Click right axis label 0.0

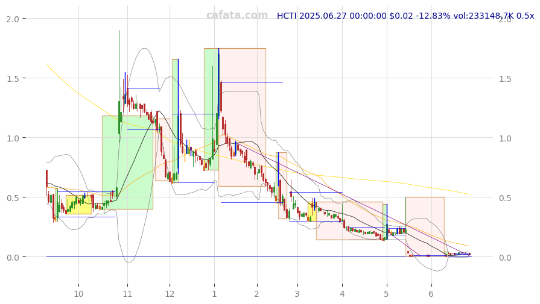coord(505,258)
